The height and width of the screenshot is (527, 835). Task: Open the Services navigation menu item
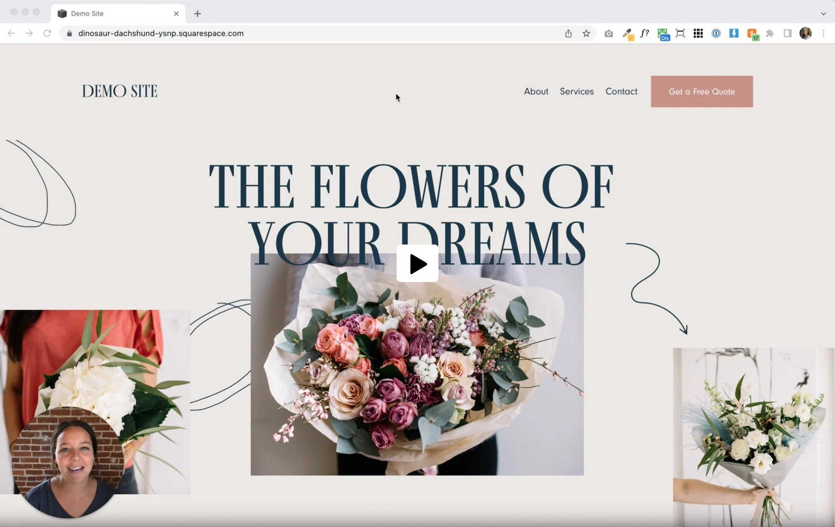coord(577,91)
